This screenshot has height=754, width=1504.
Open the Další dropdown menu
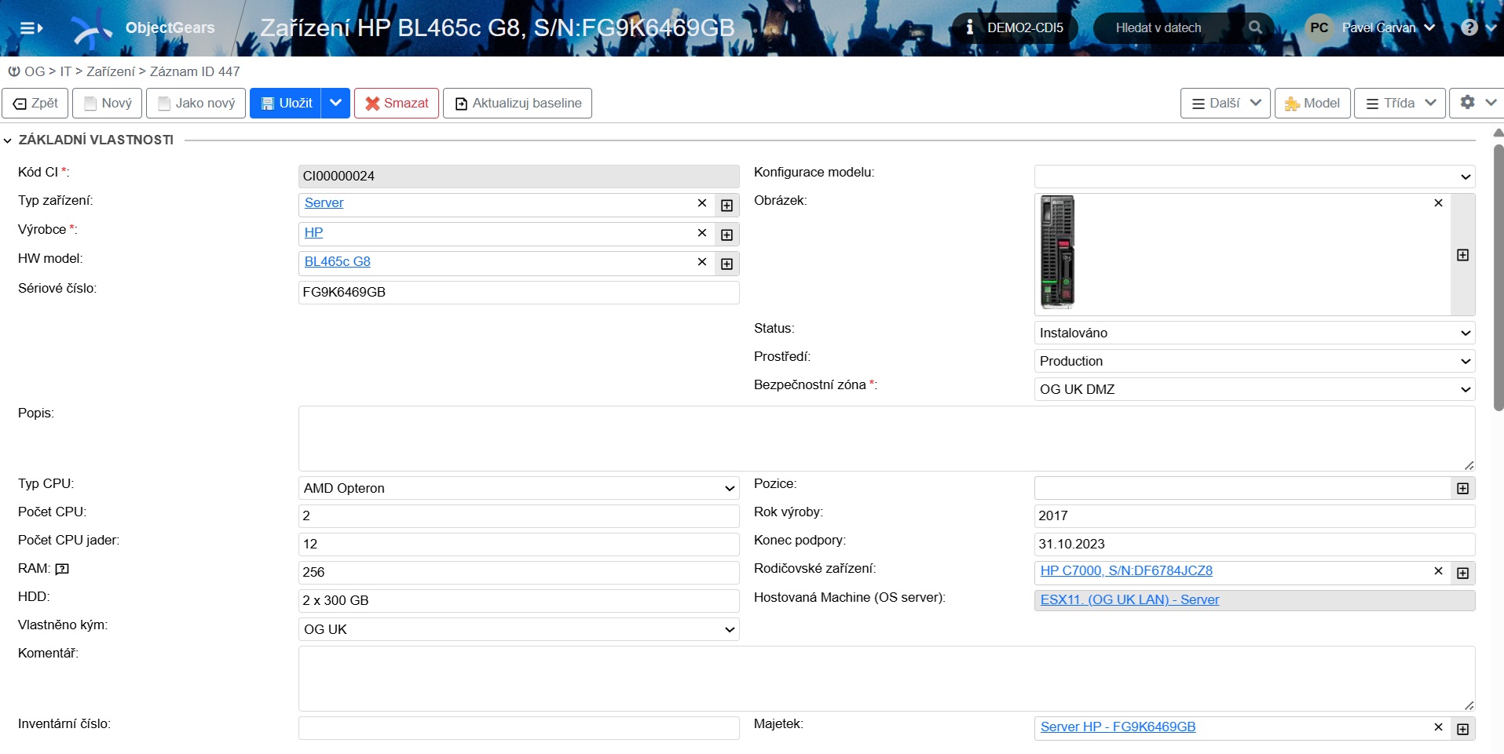1225,103
